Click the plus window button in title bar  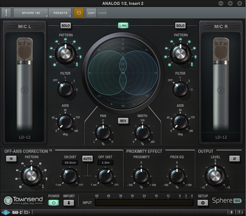tap(230, 3)
